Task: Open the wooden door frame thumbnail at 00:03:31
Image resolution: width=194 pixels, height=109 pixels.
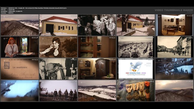Action: (97, 47)
